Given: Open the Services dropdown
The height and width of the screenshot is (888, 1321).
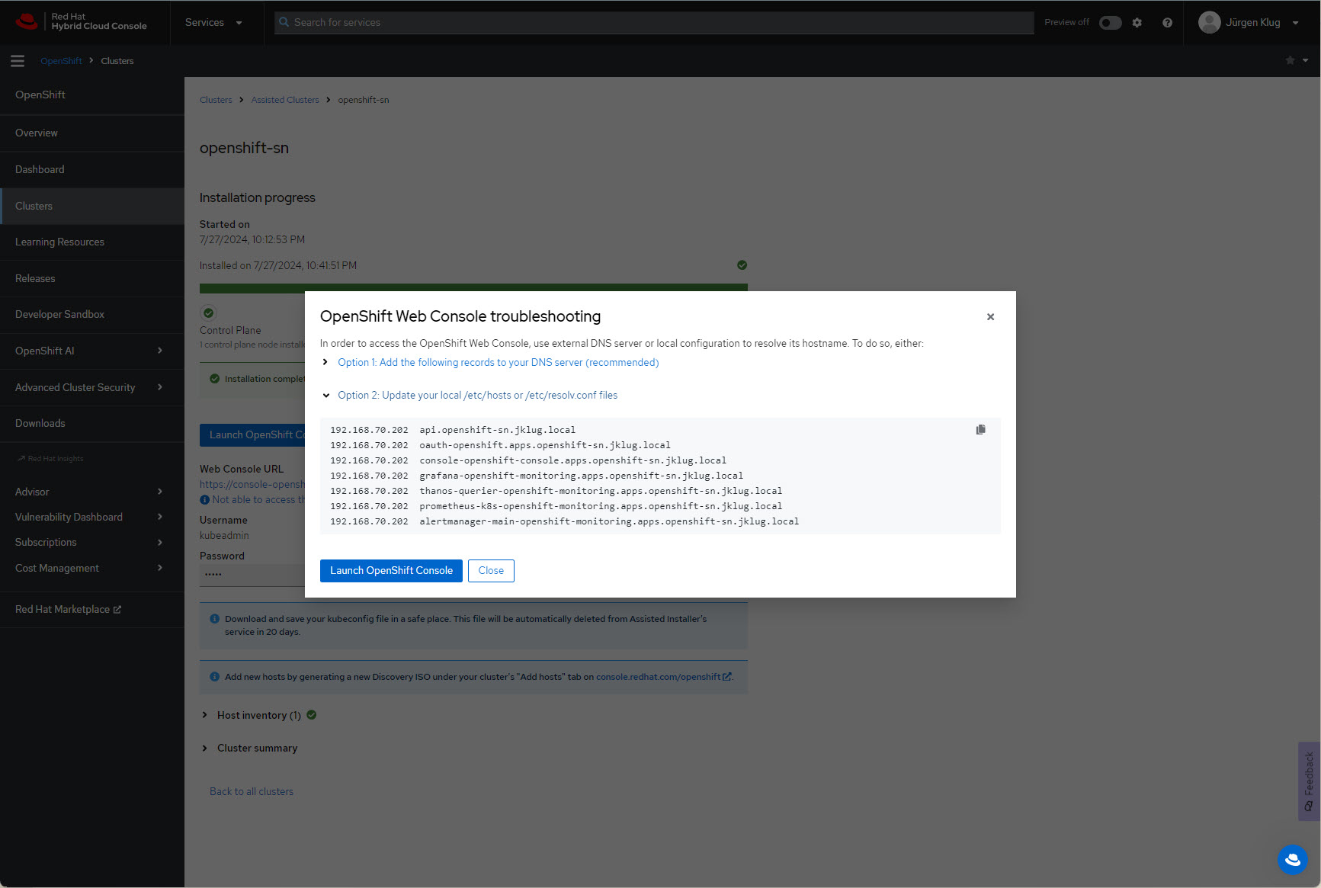Looking at the screenshot, I should [213, 23].
